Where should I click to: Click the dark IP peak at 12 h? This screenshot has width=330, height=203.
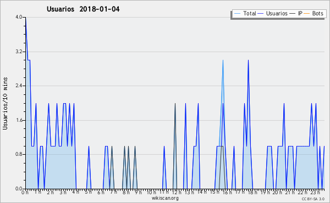pyautogui.click(x=175, y=104)
